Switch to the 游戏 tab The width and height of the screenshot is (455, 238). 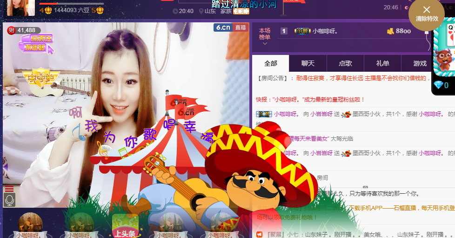420,63
